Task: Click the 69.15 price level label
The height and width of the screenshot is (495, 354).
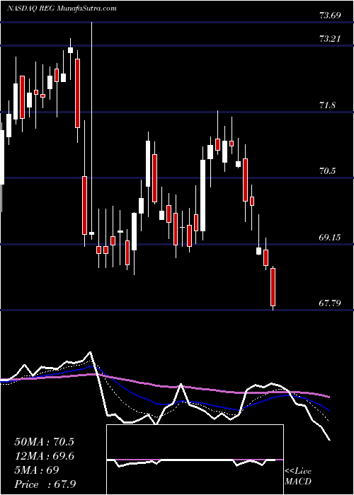Action: point(330,237)
